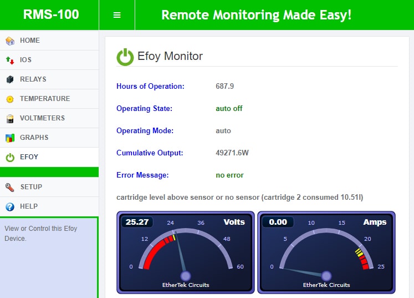Click the Efoy green power icon in sidebar
414x298 pixels.
pos(10,157)
